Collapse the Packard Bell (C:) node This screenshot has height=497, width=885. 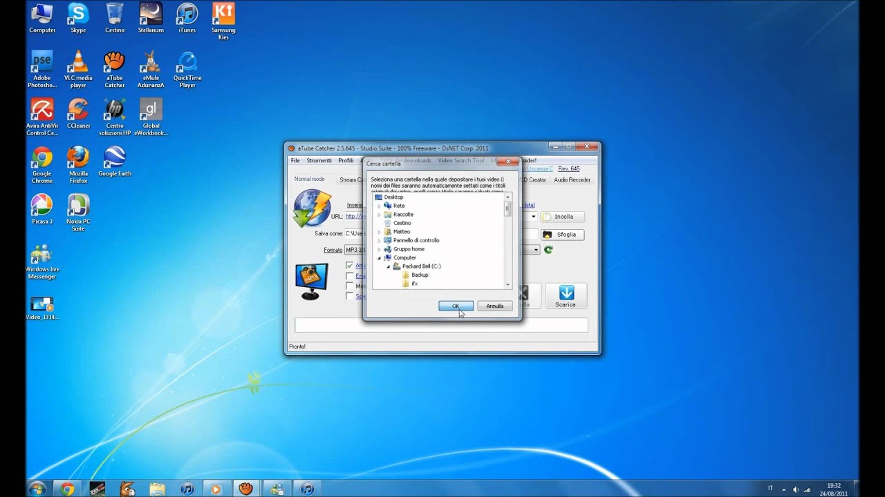click(x=388, y=266)
